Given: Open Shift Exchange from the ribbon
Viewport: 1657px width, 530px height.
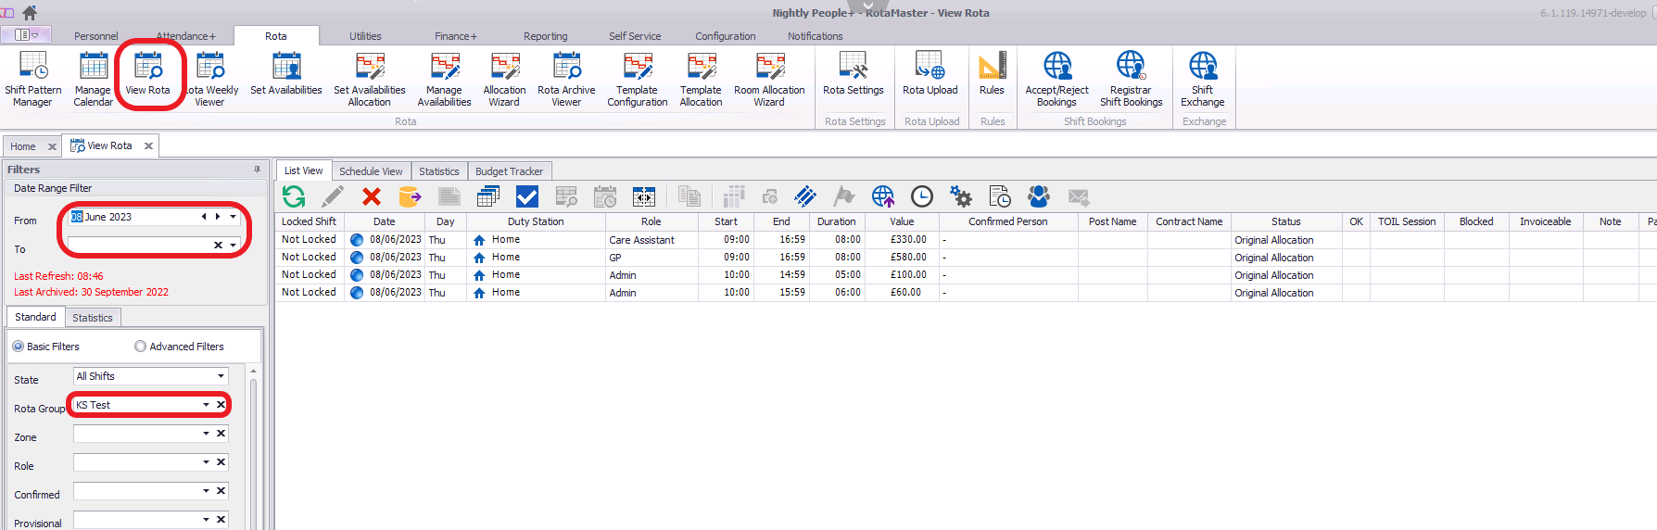Looking at the screenshot, I should coord(1202,79).
